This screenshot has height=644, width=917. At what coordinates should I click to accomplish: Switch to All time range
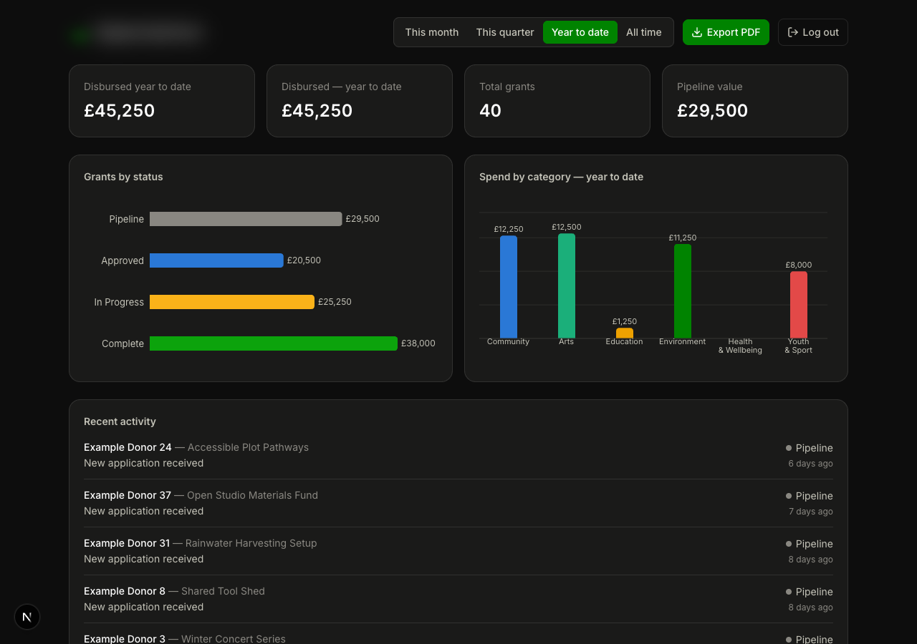[644, 32]
